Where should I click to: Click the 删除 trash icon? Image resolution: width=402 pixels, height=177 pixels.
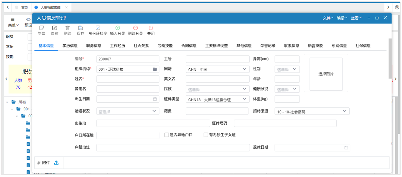tap(67, 28)
